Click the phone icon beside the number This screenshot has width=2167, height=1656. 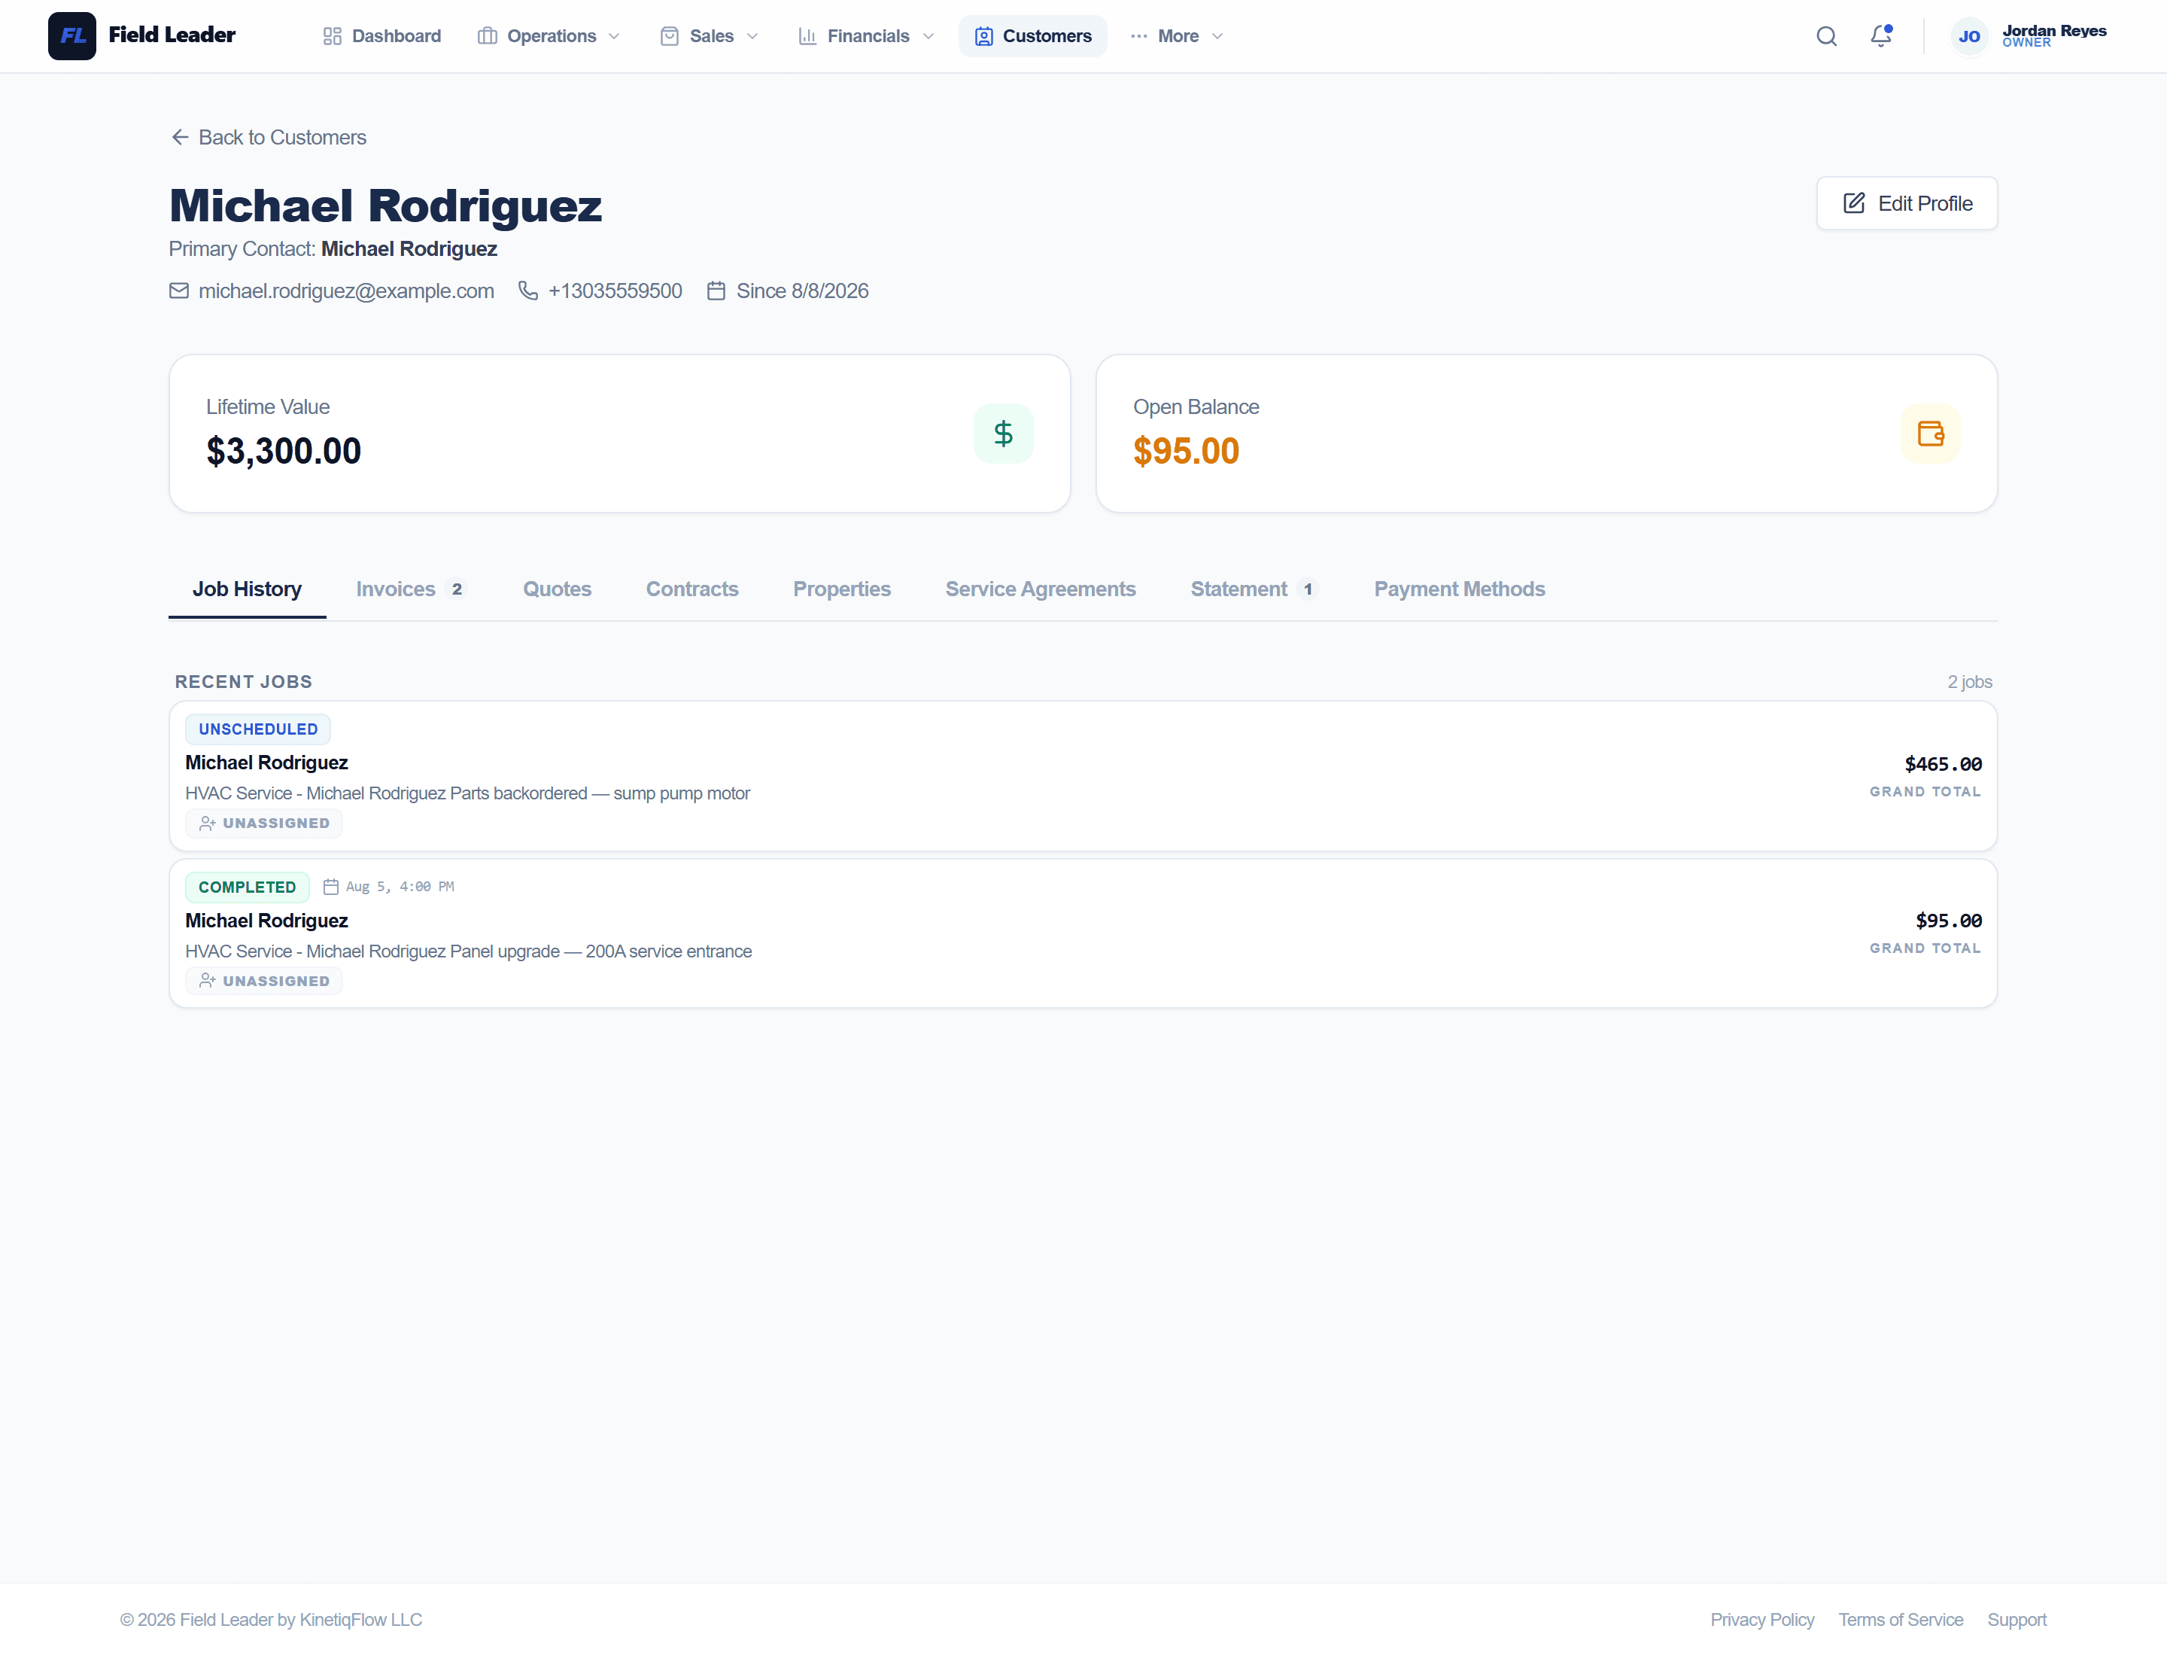coord(528,291)
